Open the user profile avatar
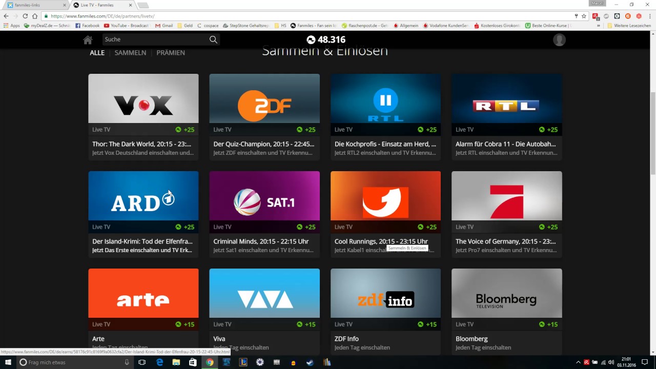 point(559,40)
